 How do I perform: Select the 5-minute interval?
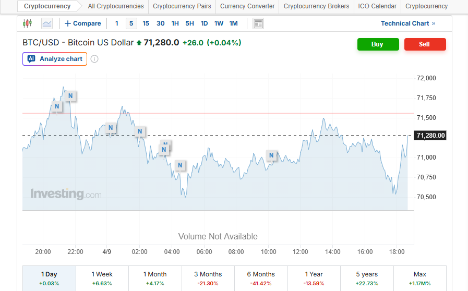pos(131,23)
